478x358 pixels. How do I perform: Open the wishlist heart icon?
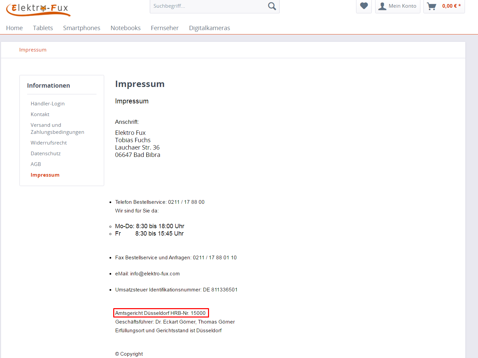click(364, 6)
